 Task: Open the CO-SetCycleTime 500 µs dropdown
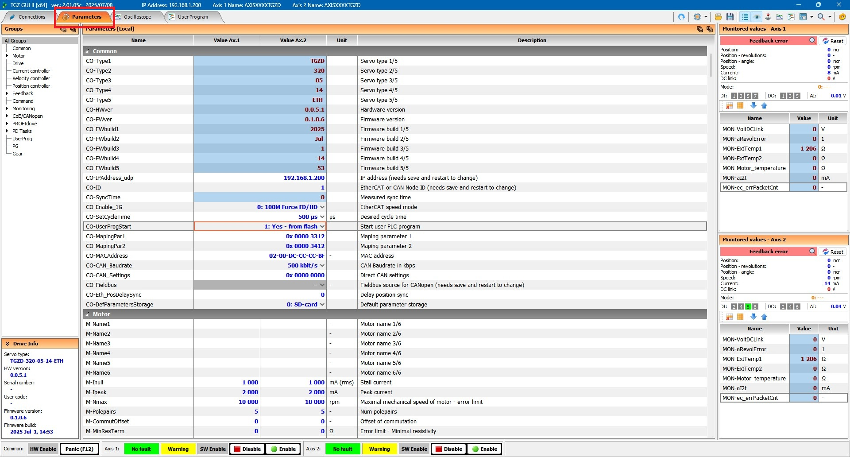(x=322, y=217)
